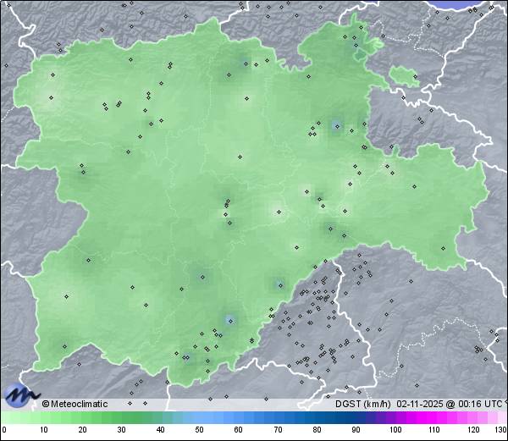Select the 80 km/h dark blue swatch
The height and width of the screenshot is (441, 508).
[317, 418]
